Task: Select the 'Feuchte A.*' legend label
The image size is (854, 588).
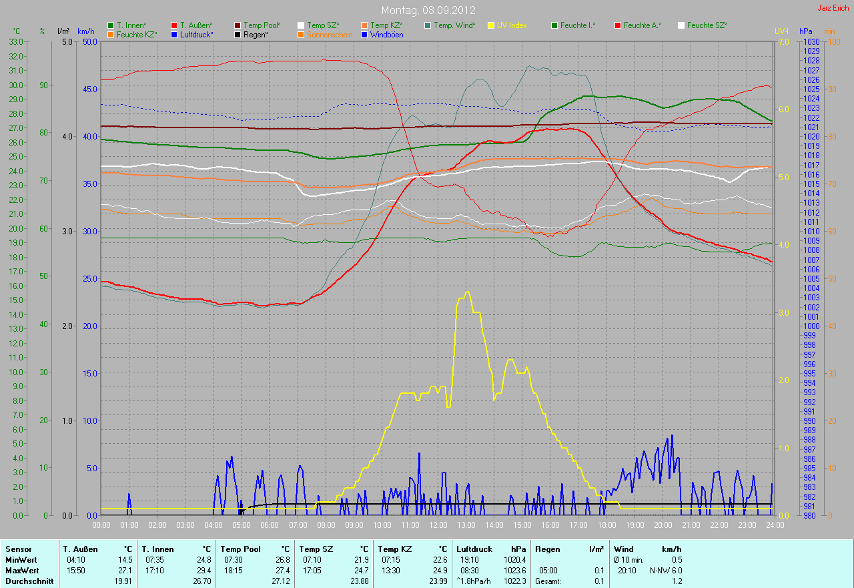Action: coord(643,25)
